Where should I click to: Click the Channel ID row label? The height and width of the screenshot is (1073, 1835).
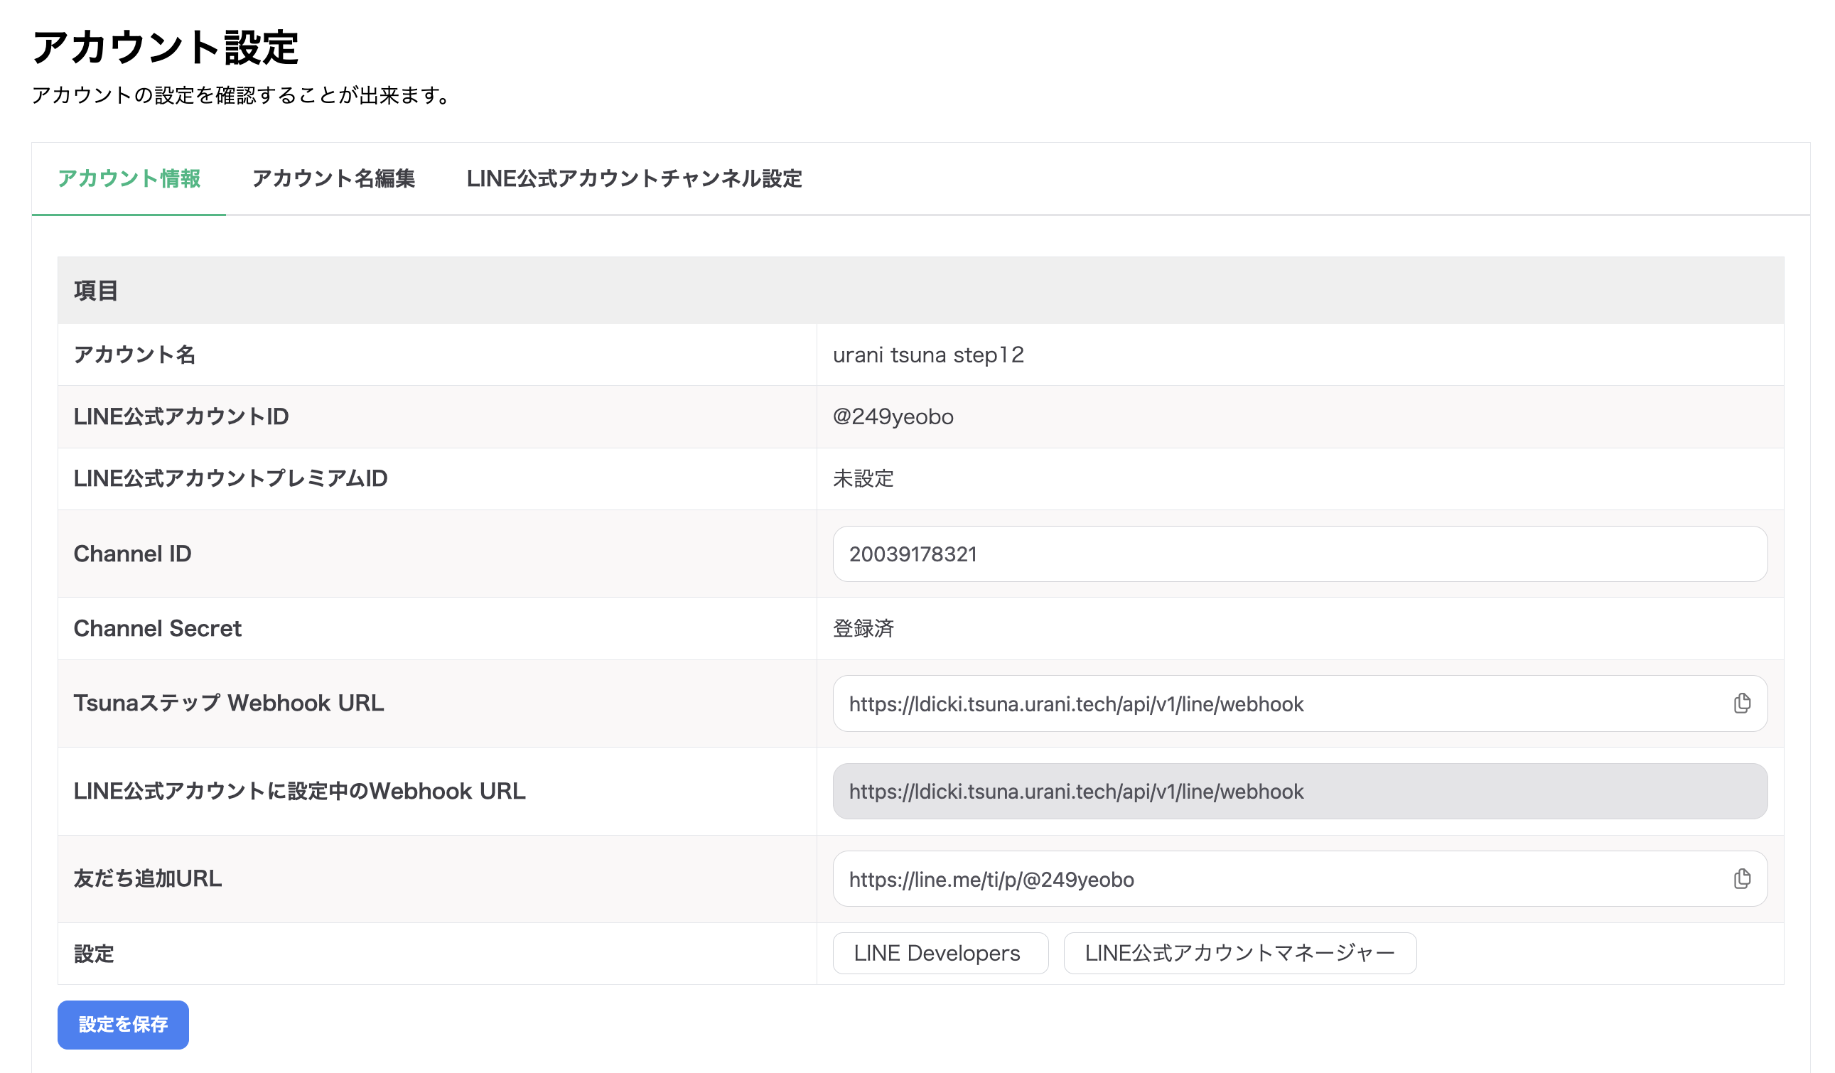point(132,554)
